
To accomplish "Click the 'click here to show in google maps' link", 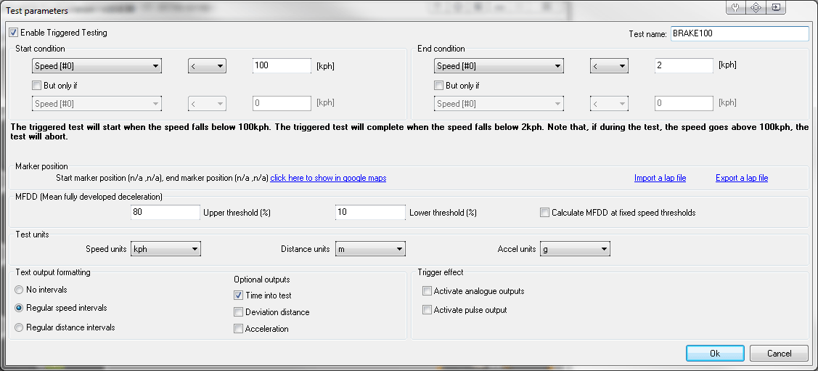I will (328, 178).
